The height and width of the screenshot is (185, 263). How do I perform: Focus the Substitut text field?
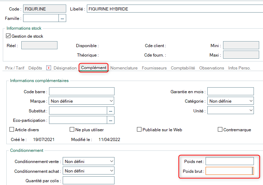(78, 111)
